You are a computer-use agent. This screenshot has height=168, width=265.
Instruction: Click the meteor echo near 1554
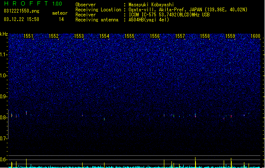point(104,119)
